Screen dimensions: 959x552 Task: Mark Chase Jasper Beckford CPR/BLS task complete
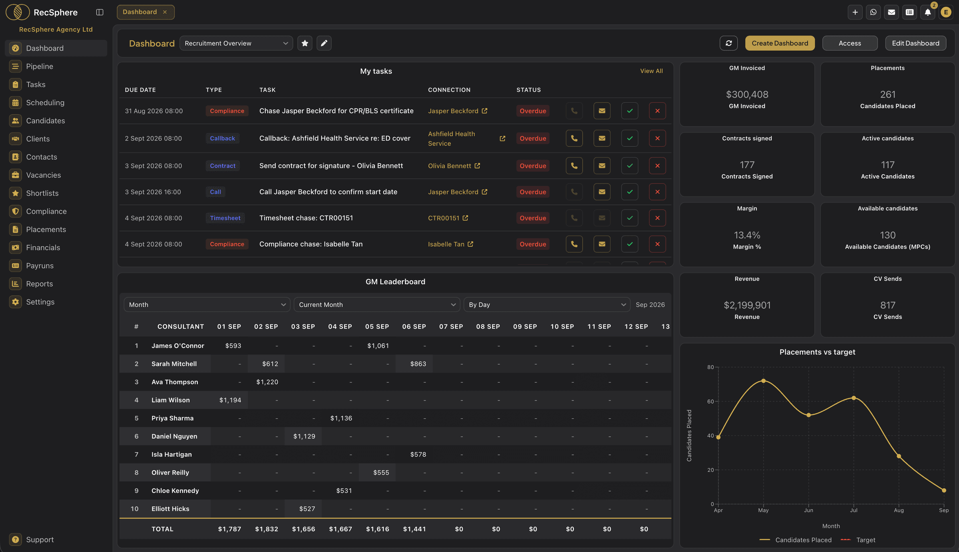pyautogui.click(x=630, y=111)
